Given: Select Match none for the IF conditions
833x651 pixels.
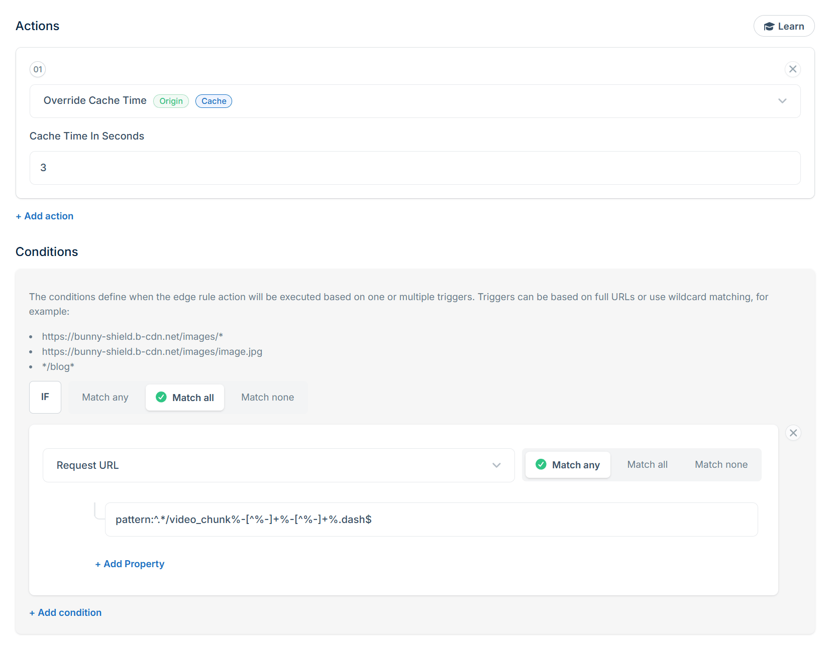Looking at the screenshot, I should pyautogui.click(x=267, y=397).
